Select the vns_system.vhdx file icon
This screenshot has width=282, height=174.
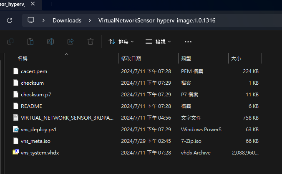16,152
